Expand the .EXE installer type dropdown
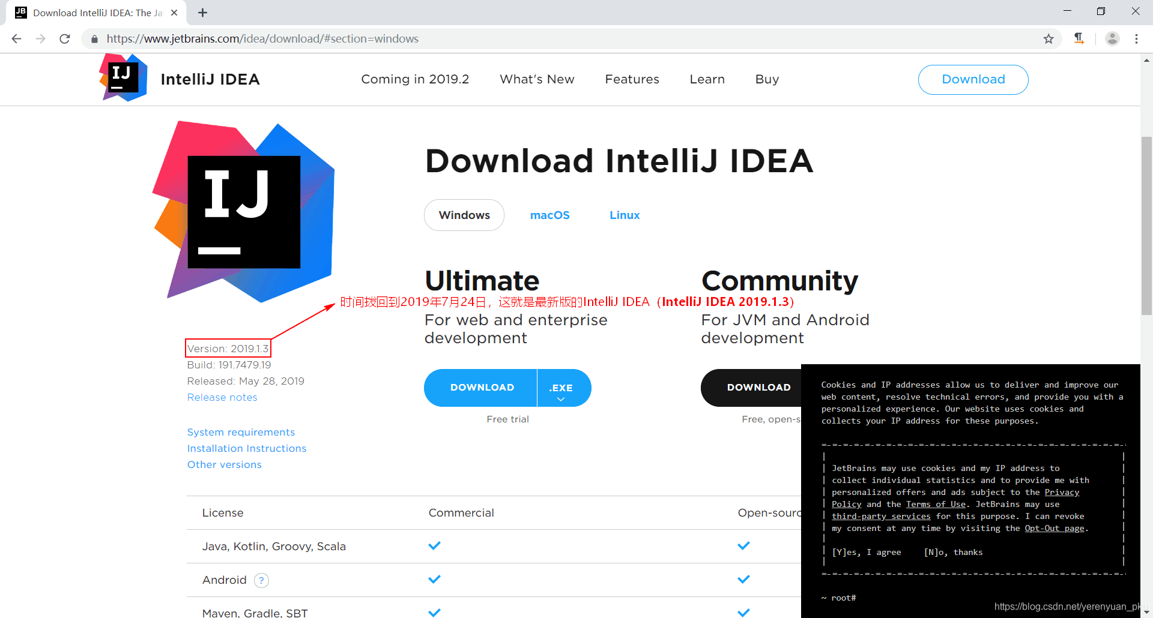This screenshot has width=1153, height=618. pyautogui.click(x=563, y=388)
